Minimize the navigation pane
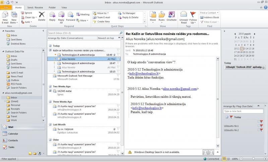Image resolution: width=268 pixels, height=162 pixels. pyautogui.click(x=43, y=31)
